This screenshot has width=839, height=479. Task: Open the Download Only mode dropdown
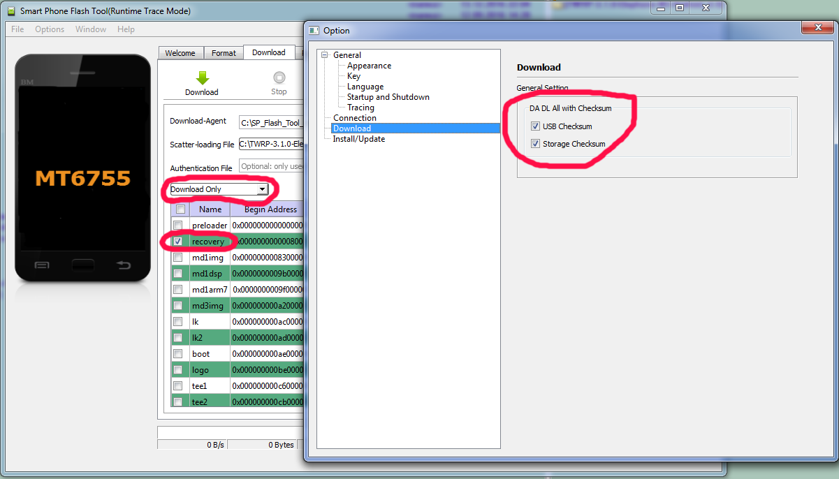point(262,189)
